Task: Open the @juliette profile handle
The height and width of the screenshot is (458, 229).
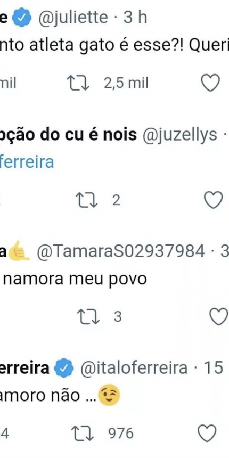Action: point(73,18)
